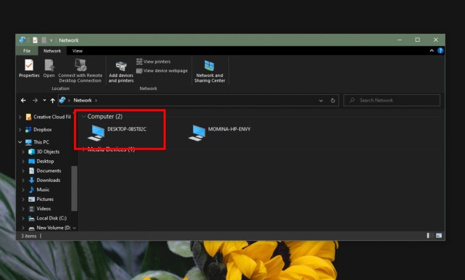Open address bar history dropdown
The width and height of the screenshot is (465, 280).
click(x=321, y=101)
